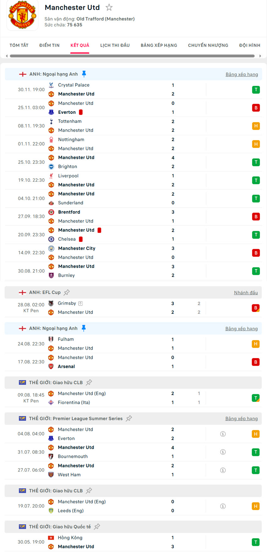
Task: Pin the EFL Cup competition
Action: tap(67, 292)
